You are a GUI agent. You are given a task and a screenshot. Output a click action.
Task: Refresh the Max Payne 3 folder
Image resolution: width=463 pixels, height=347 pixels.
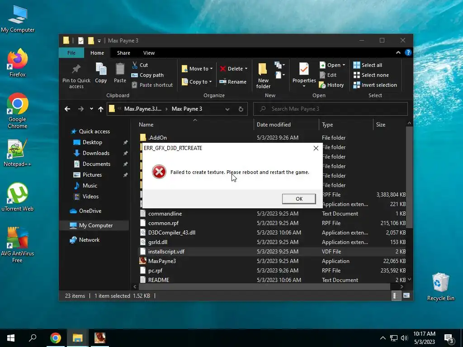click(x=241, y=109)
